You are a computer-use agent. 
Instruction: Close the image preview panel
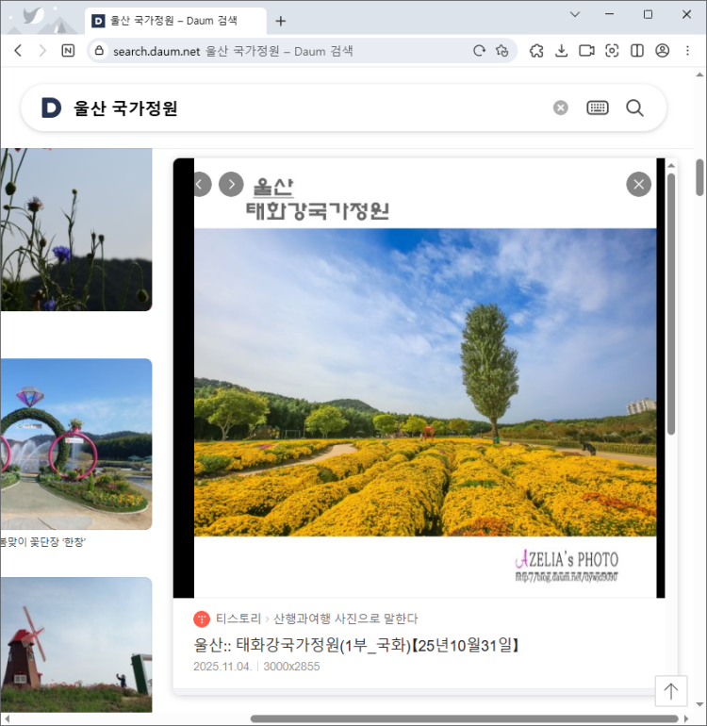coord(638,185)
